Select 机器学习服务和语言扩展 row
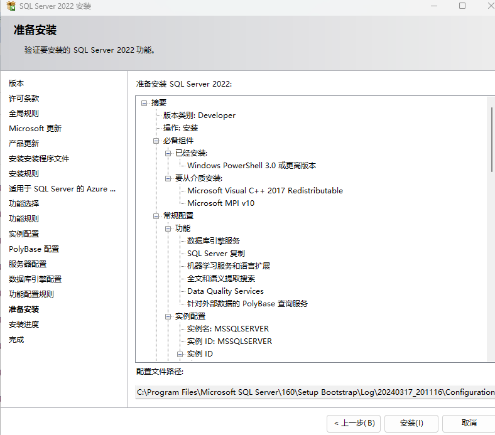The width and height of the screenshot is (495, 435). coord(229,266)
